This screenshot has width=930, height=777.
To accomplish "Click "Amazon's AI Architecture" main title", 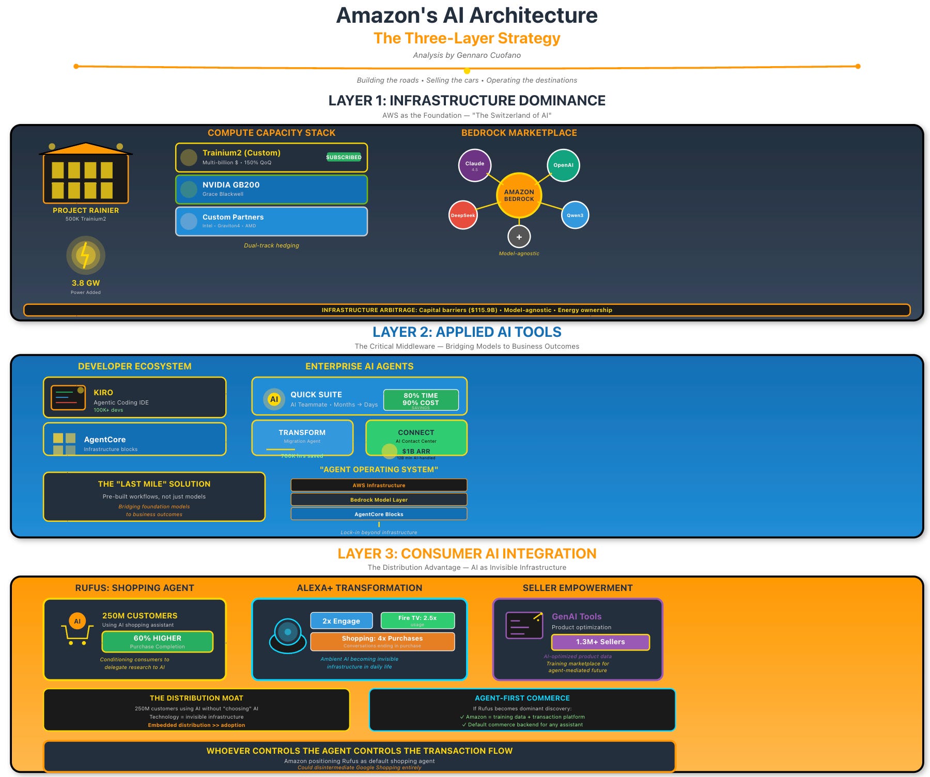I will (x=467, y=15).
